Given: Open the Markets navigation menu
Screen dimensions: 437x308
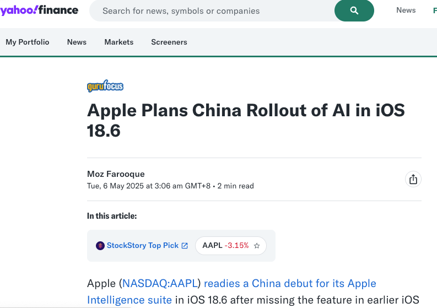Looking at the screenshot, I should (x=118, y=42).
